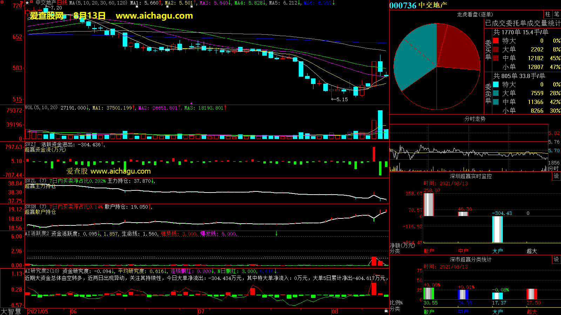Click the 06 month marker on time axis
Viewport: 561px width, 315px height.
[x=73, y=311]
